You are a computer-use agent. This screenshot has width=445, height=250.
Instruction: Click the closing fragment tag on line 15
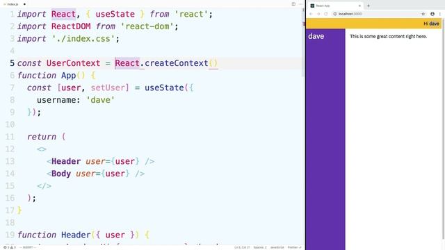tap(44, 186)
